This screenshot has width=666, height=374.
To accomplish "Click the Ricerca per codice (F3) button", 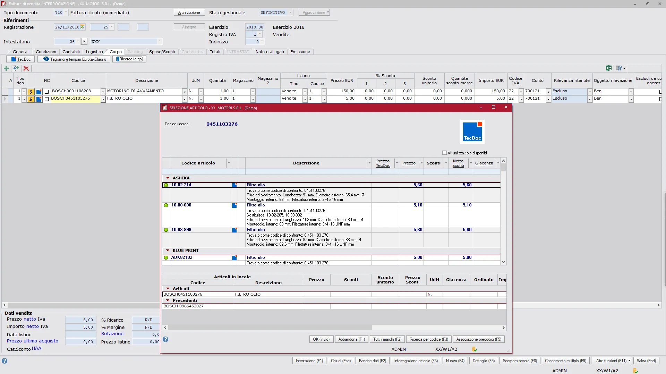I will click(429, 339).
